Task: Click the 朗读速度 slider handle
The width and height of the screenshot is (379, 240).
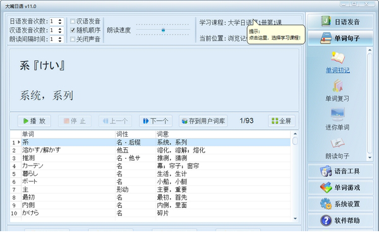Action: [x=164, y=30]
